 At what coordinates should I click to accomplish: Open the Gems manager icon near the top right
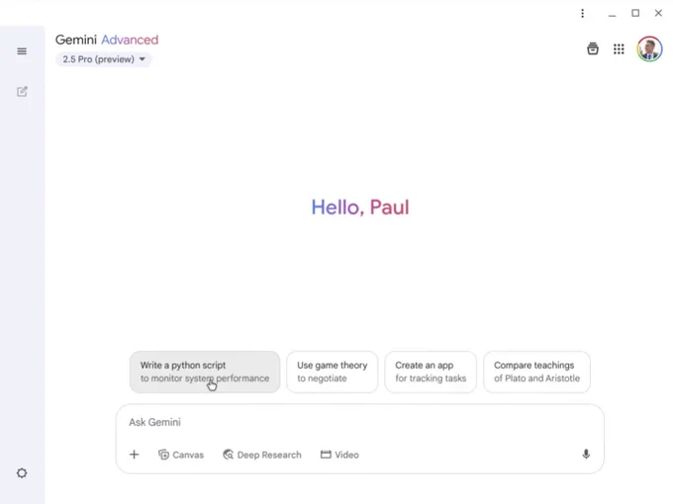pos(593,48)
